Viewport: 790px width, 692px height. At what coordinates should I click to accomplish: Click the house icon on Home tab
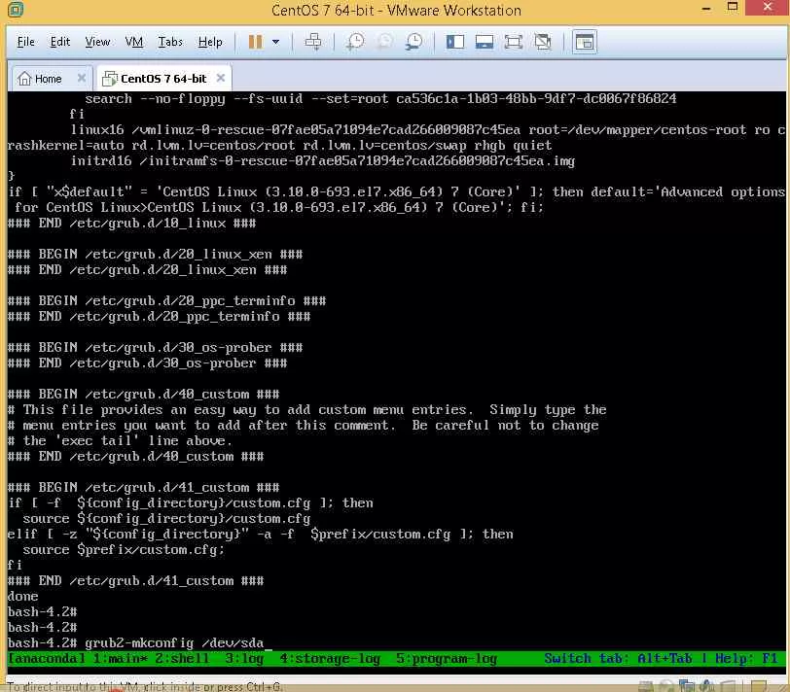point(24,79)
